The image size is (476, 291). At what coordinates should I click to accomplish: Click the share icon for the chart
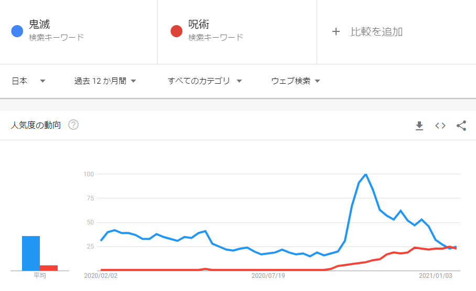pos(461,126)
